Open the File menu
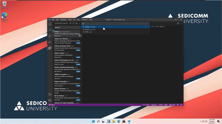 click(x=53, y=20)
